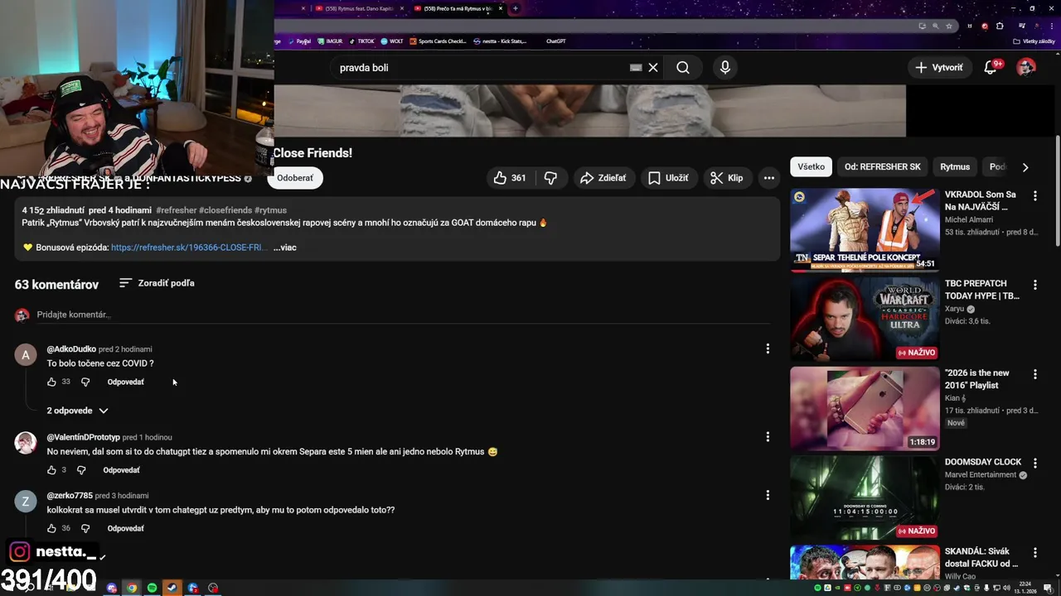Open the TBC Prepatch Xaryu live thumbnail

click(x=865, y=320)
